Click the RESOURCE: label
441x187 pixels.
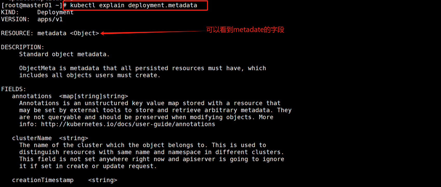pyautogui.click(x=17, y=33)
